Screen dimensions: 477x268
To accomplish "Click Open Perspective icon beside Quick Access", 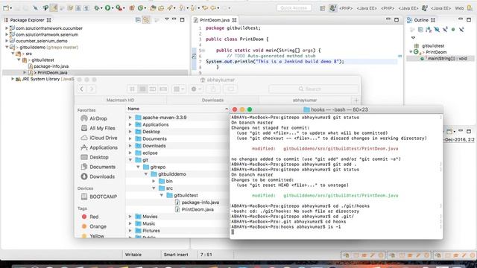I will coord(322,8).
